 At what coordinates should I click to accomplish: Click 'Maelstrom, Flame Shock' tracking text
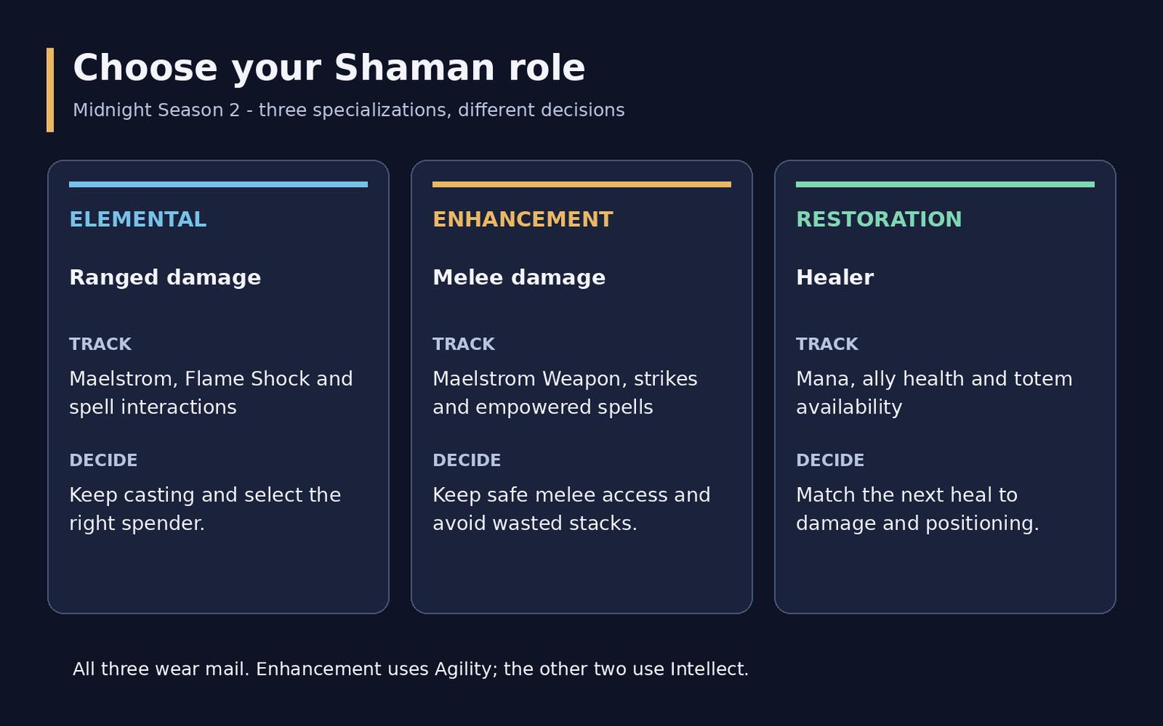click(210, 392)
